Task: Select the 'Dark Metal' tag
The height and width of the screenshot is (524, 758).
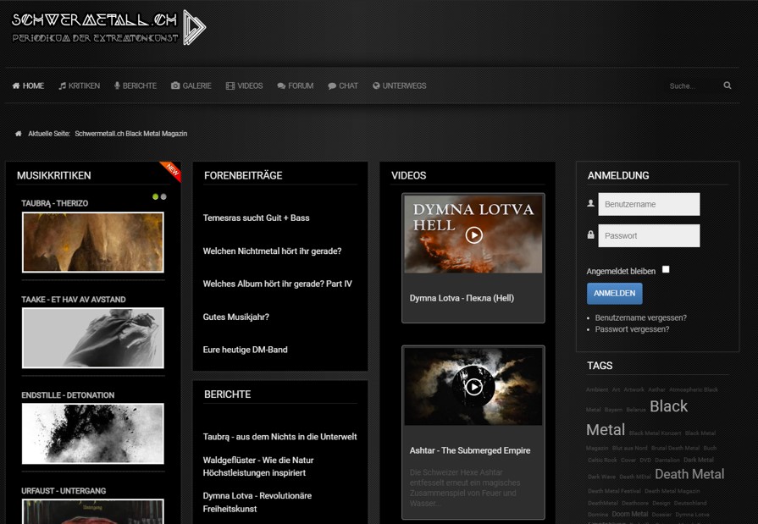Action: click(x=699, y=460)
